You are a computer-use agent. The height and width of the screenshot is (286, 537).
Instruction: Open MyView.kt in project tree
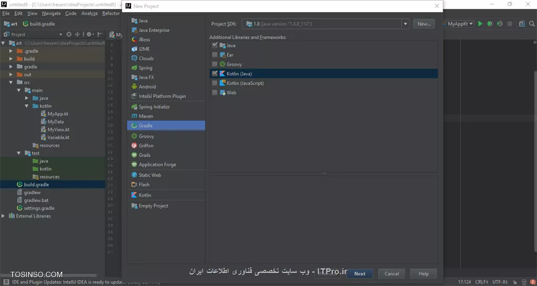click(55, 130)
